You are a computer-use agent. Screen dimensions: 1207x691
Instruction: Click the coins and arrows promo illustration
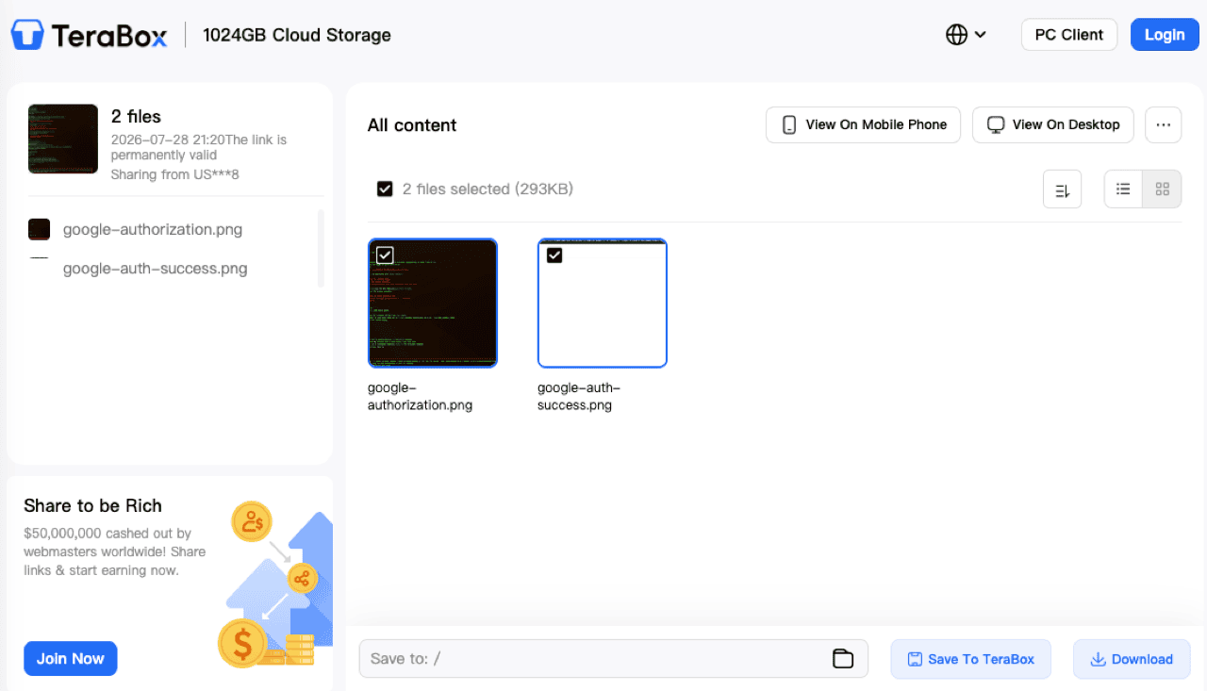point(275,584)
